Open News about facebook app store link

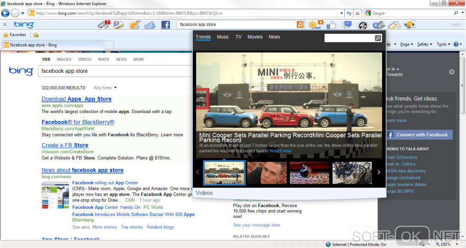pyautogui.click(x=82, y=170)
